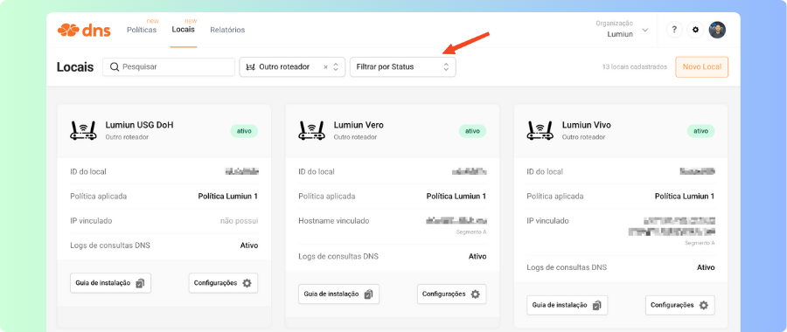Open Guia de instalação for Lumiun USG DoH

pyautogui.click(x=110, y=283)
